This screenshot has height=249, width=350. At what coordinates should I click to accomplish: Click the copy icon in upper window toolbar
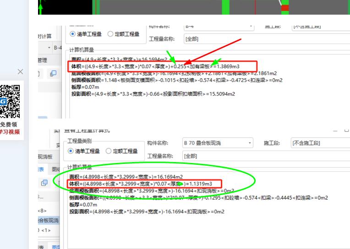click(53, 73)
